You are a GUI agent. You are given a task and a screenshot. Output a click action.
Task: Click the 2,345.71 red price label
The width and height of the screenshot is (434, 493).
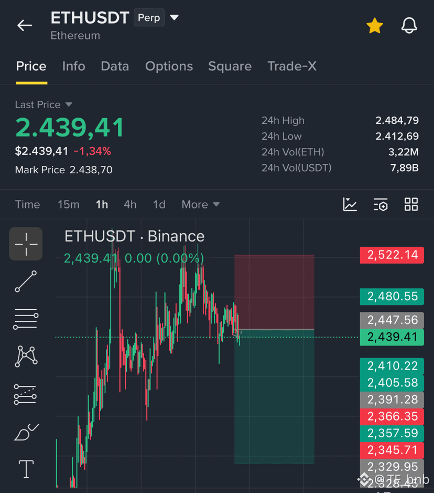point(392,450)
